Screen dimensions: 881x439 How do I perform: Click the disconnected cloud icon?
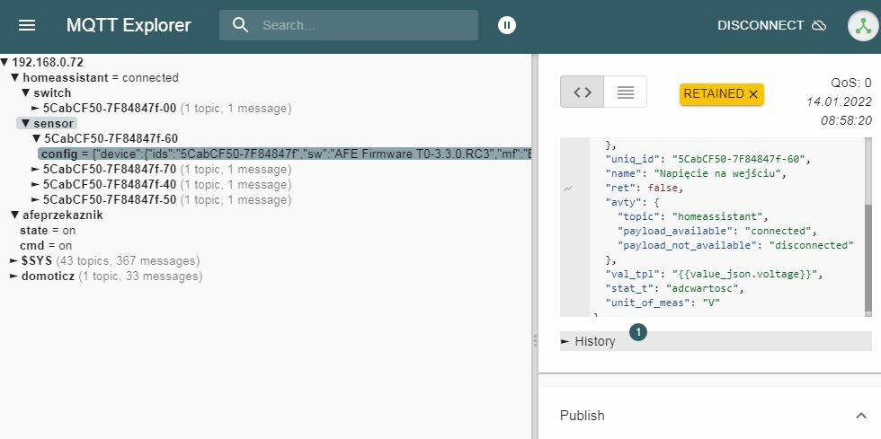click(819, 25)
